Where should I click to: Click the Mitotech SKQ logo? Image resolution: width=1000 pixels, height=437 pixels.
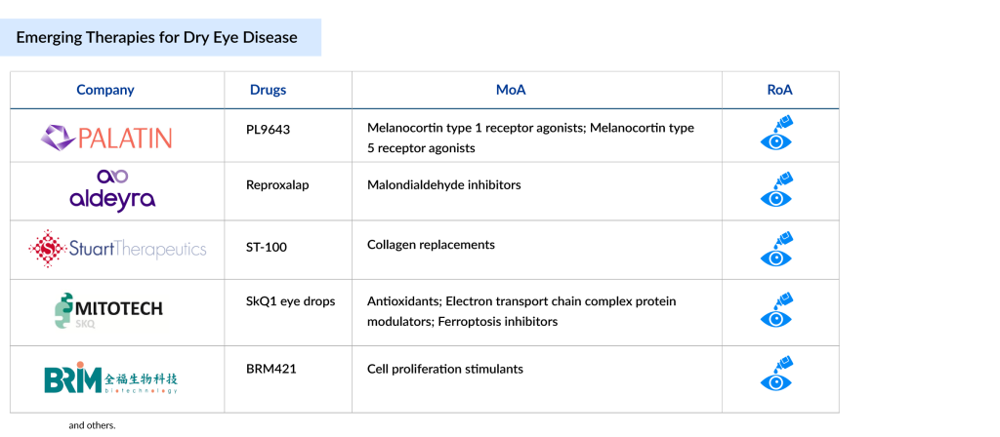tap(108, 311)
